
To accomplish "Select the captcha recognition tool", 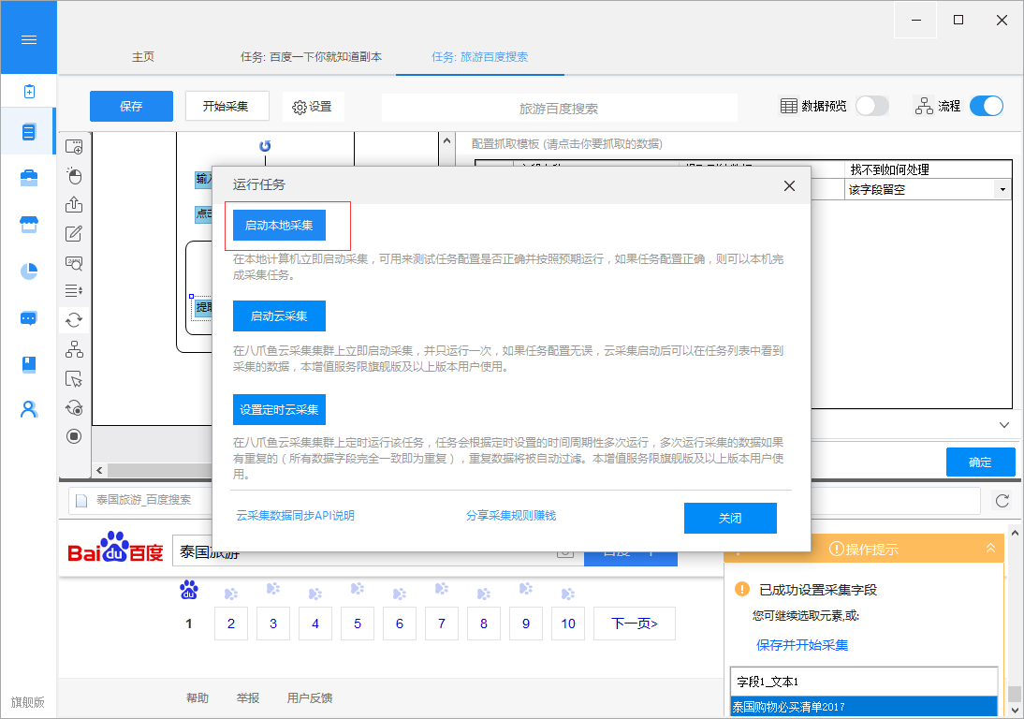I will pyautogui.click(x=74, y=262).
